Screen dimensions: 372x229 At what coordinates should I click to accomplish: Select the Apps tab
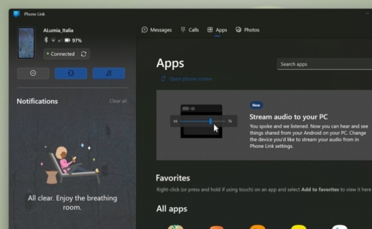pyautogui.click(x=217, y=30)
